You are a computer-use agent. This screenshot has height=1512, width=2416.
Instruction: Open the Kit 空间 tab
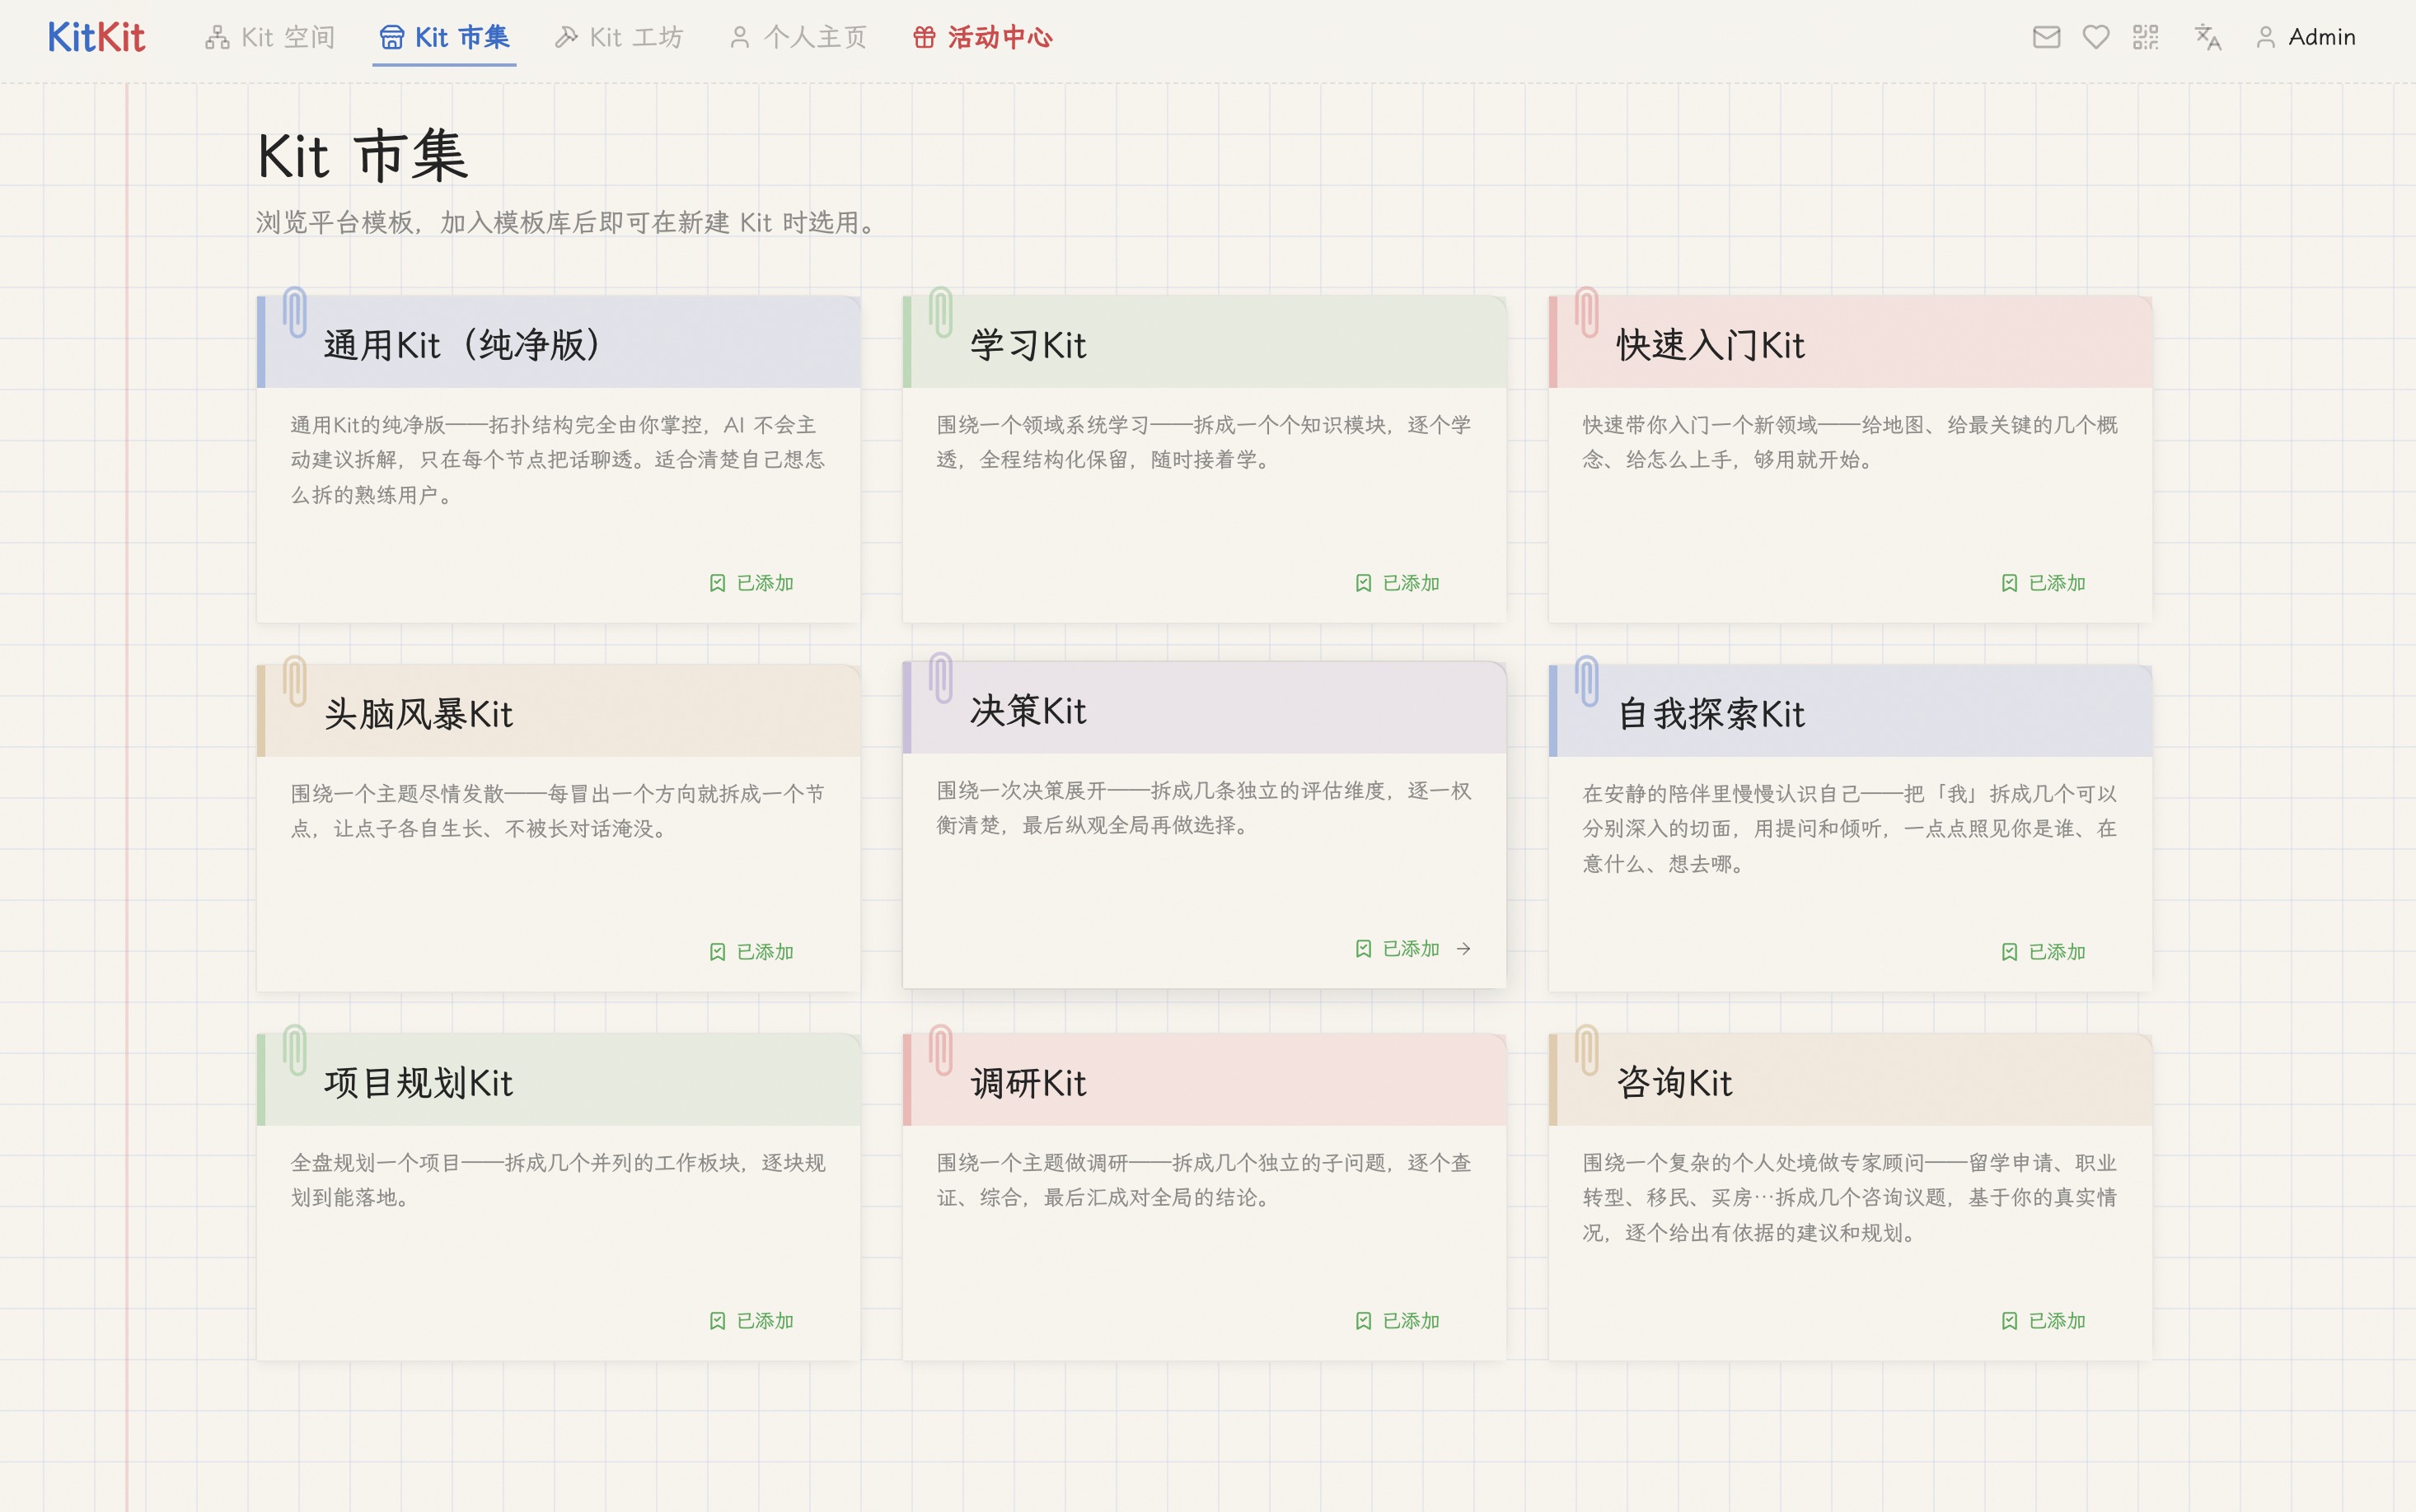pos(269,37)
